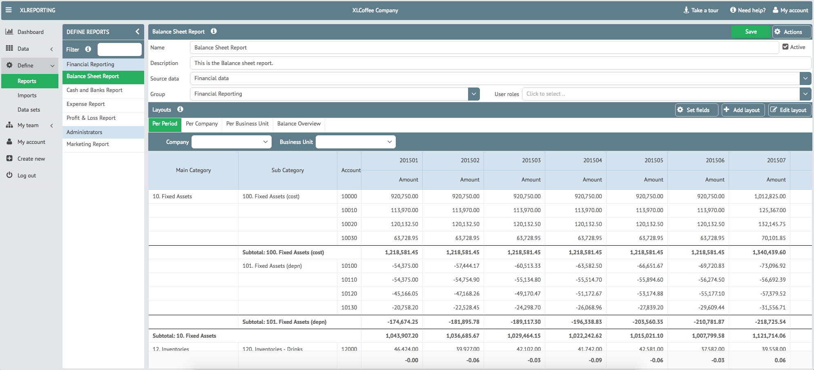Click the My account person icon in sidebar
This screenshot has height=370, width=814.
click(9, 141)
